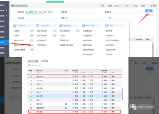Click the blue 查询 button in top window
This screenshot has width=159, height=114.
(149, 11)
